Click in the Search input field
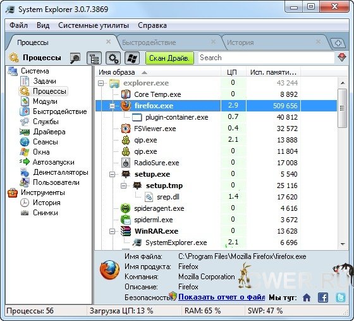The image size is (354, 321). (x=266, y=58)
